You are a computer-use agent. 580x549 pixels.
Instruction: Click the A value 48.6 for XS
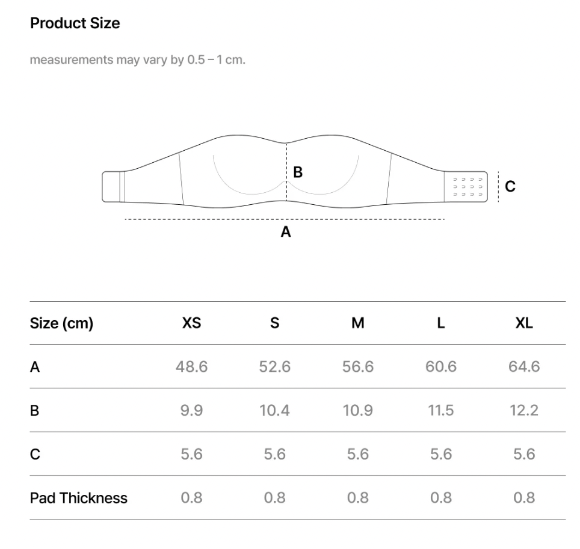pos(191,366)
